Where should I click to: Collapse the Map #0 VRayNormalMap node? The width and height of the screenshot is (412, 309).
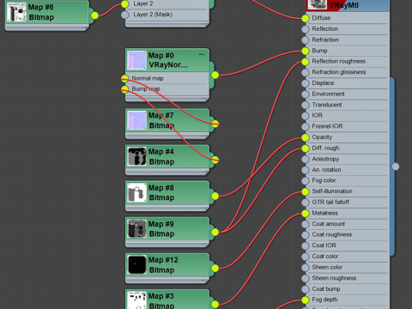[201, 54]
